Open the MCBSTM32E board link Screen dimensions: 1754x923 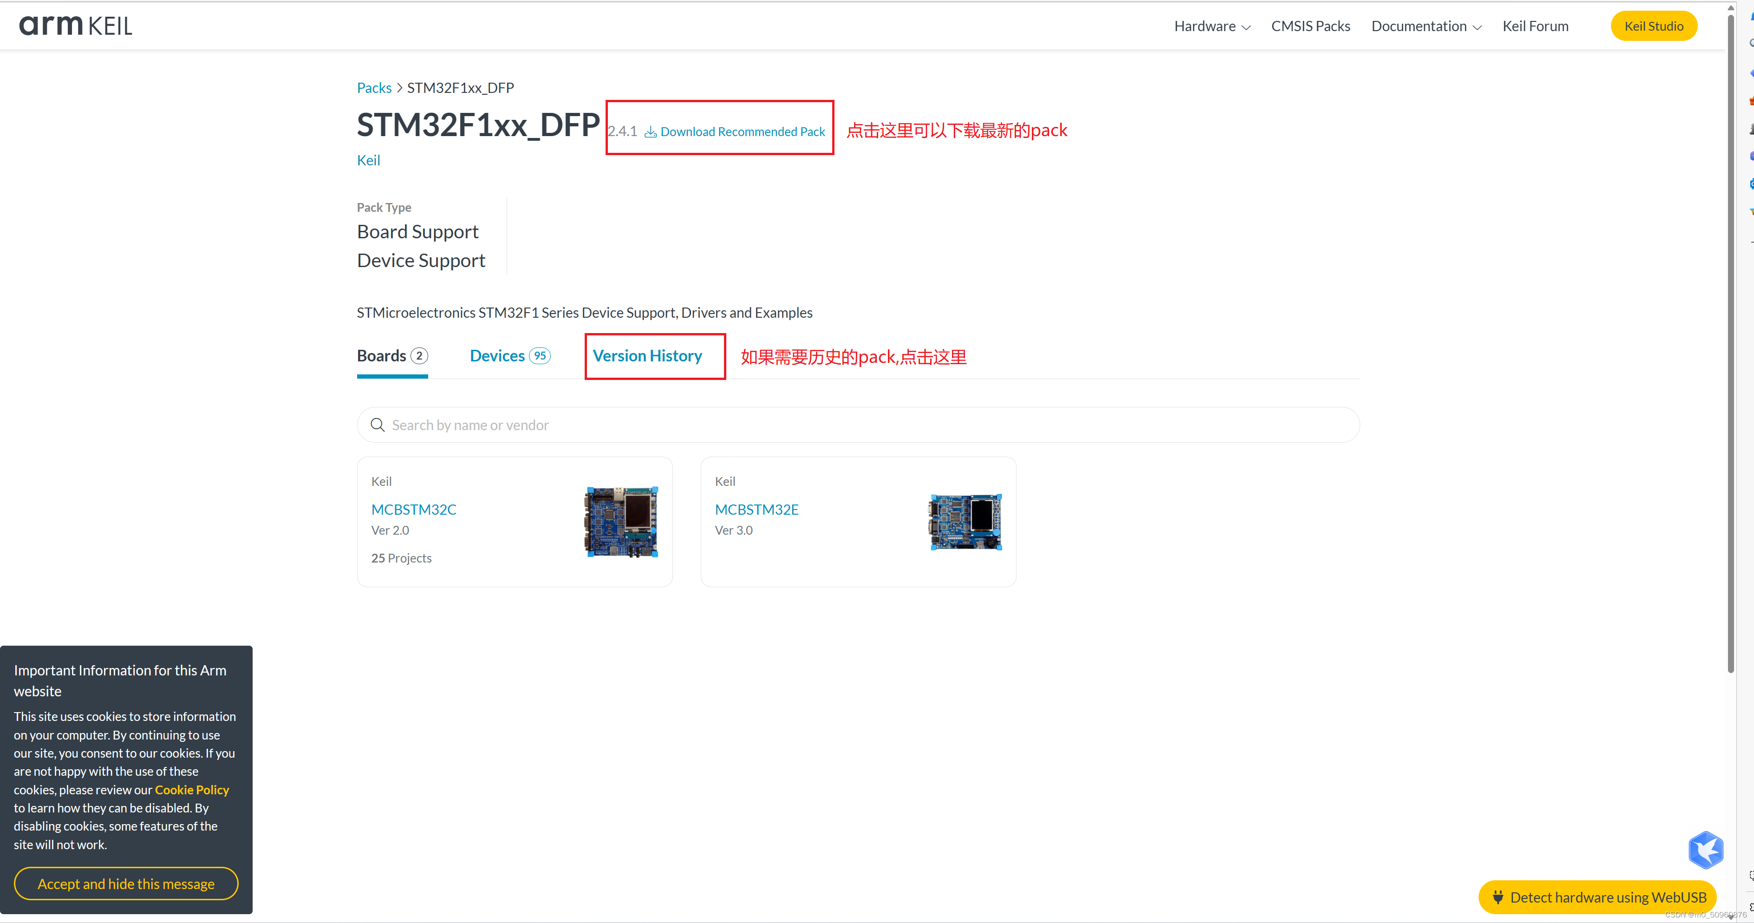(756, 510)
